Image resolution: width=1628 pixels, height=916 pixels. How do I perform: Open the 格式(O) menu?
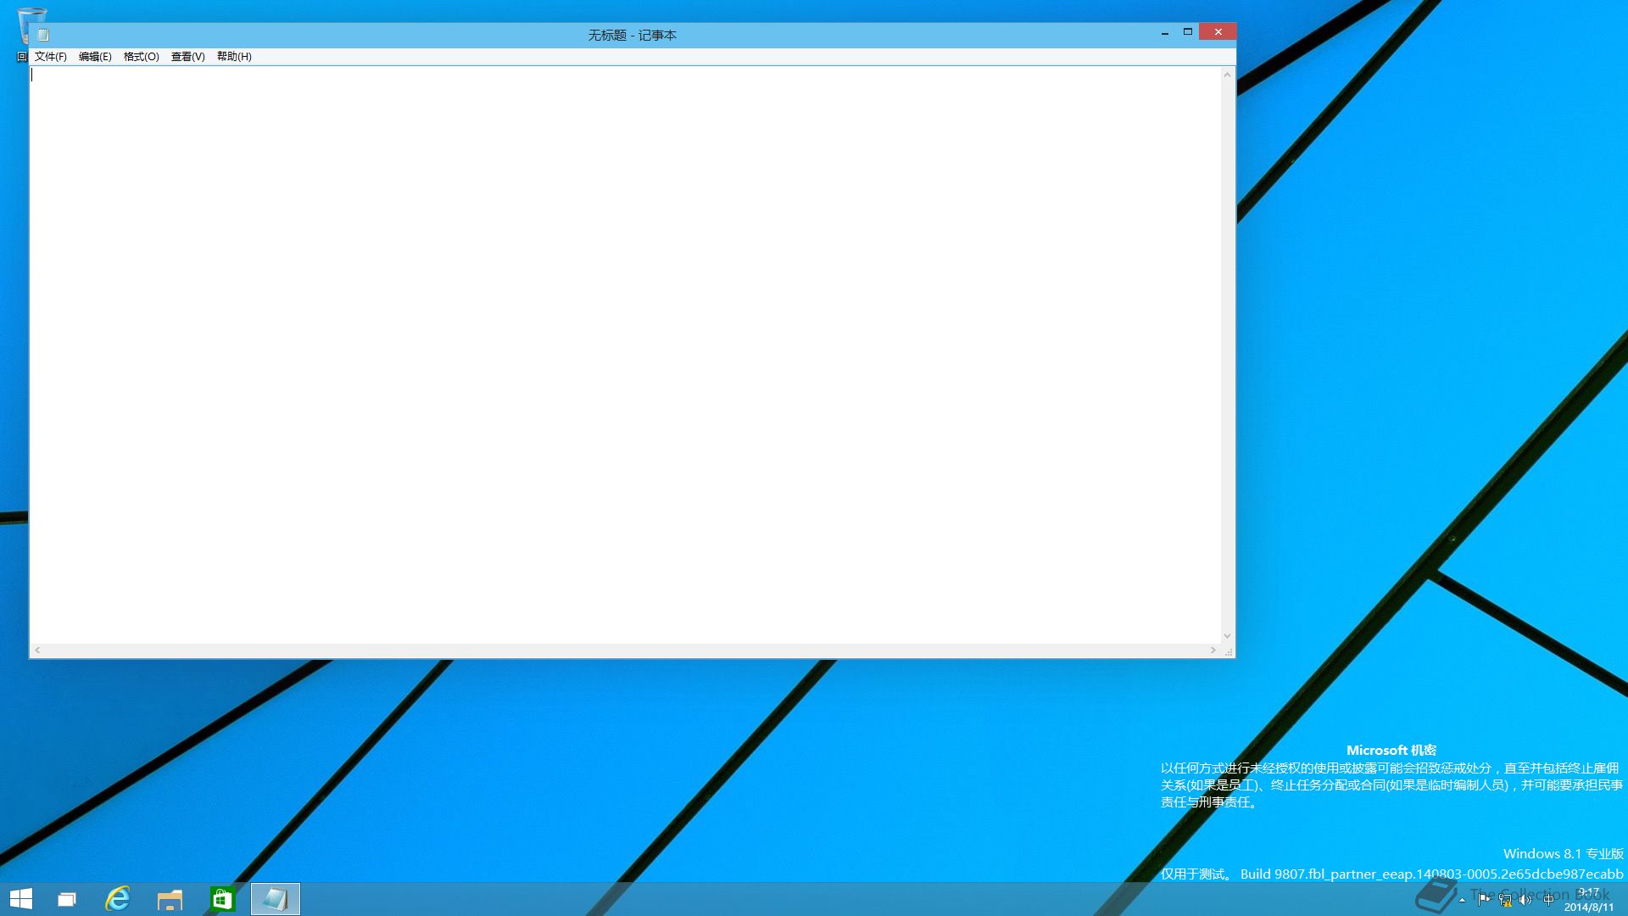tap(142, 57)
